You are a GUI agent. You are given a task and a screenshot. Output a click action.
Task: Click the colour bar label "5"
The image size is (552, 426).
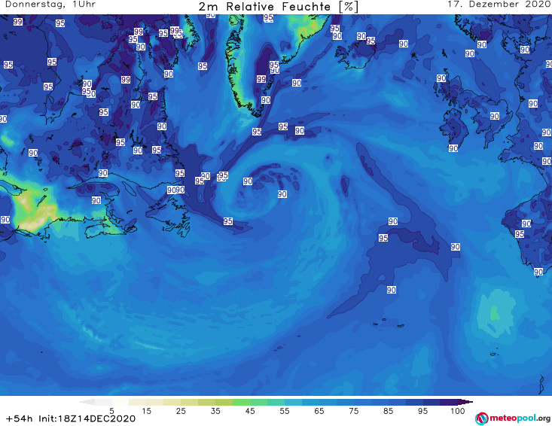[x=111, y=411]
